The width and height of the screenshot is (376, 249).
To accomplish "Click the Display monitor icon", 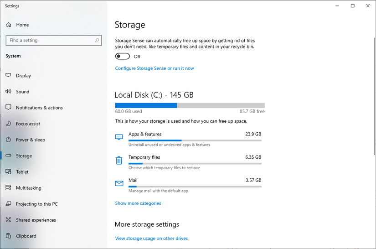I will [x=8, y=75].
